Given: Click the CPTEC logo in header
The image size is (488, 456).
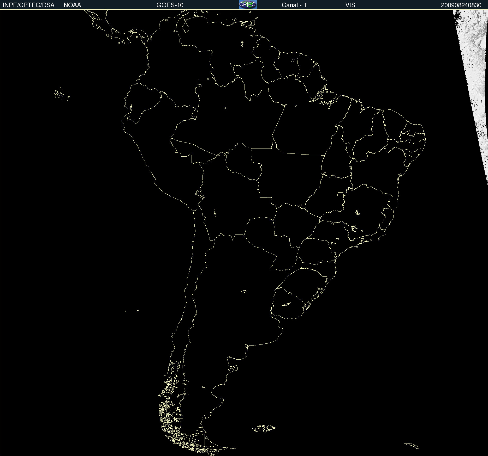Looking at the screenshot, I should point(248,5).
